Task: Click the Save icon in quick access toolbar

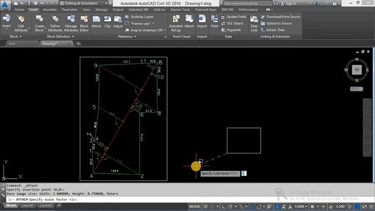Action: click(29, 4)
